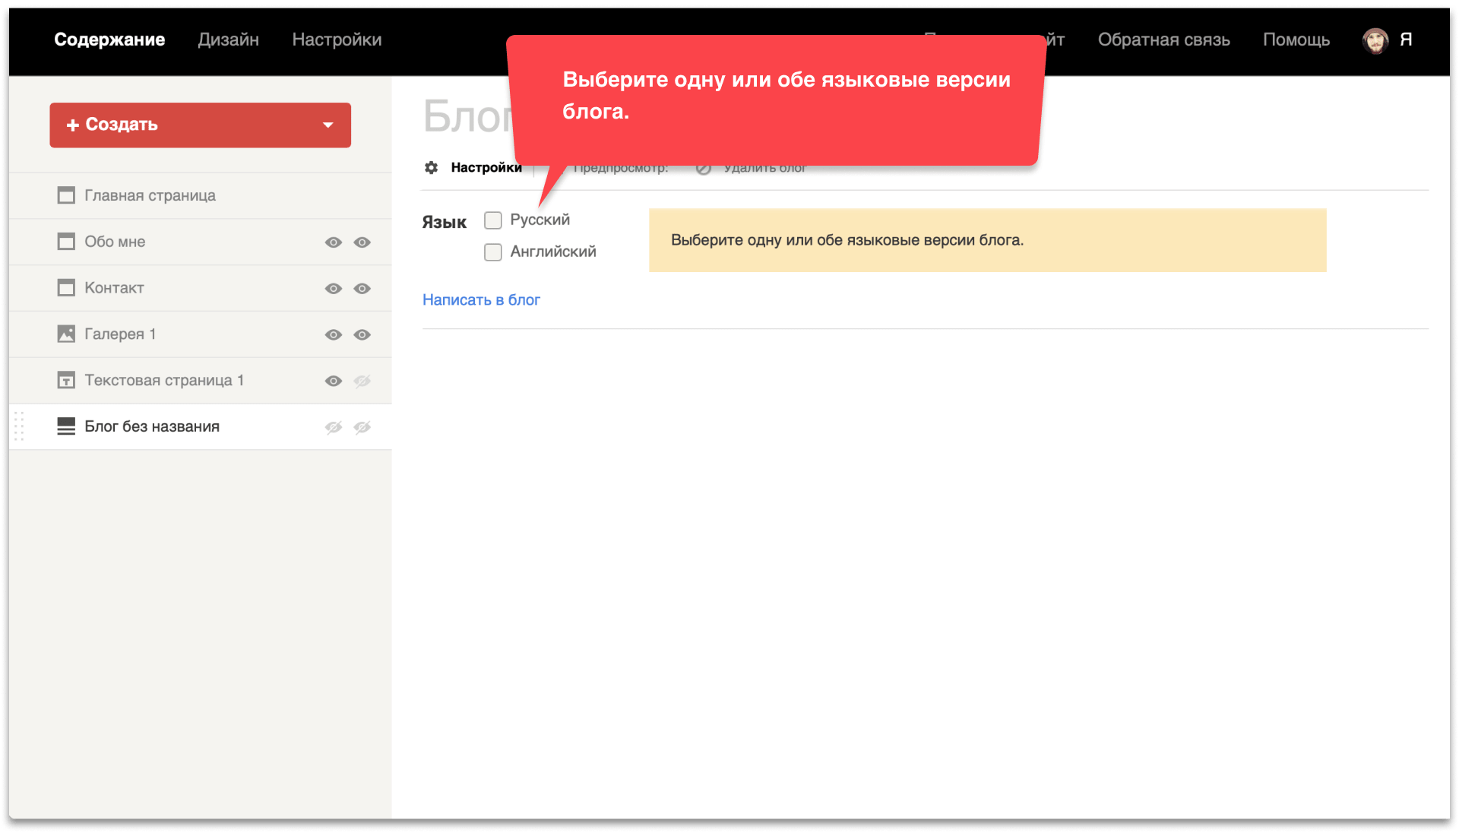The width and height of the screenshot is (1459, 836).
Task: Click the Написать в блог link
Action: [481, 300]
